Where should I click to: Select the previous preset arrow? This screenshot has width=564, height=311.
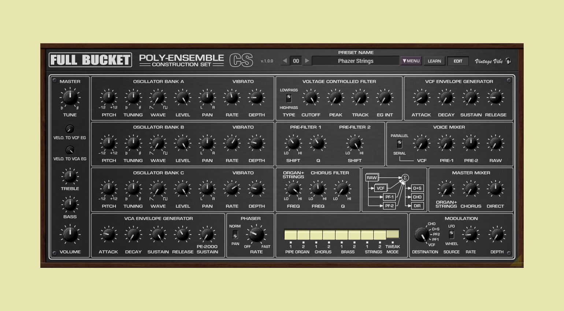pos(285,61)
